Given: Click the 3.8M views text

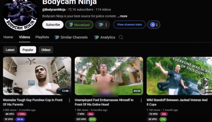Looking at the screenshot, I should click(x=9, y=110).
